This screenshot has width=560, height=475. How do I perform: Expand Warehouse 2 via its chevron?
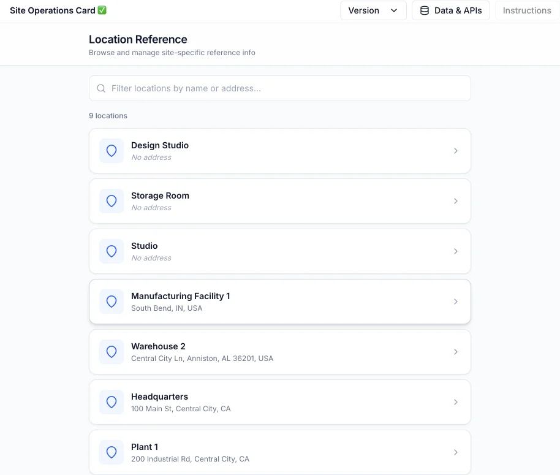(455, 352)
